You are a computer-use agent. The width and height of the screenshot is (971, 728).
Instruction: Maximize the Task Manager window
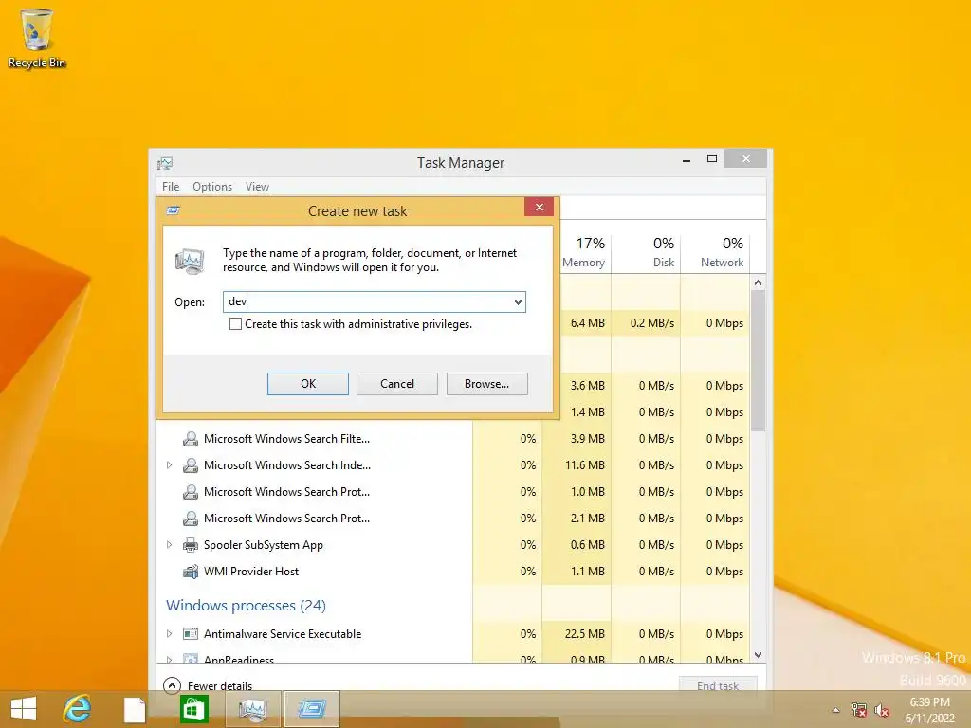point(712,159)
